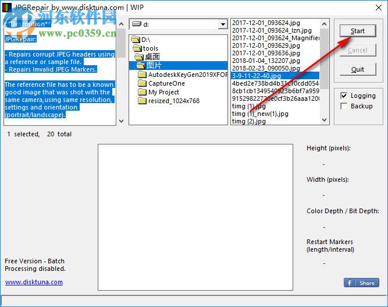Select file 2017-12-01_093624_Magnifier
Viewport: 388px width, 307px height.
coord(276,38)
